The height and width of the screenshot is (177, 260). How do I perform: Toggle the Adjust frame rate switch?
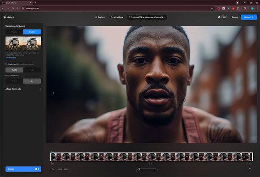pos(39,89)
